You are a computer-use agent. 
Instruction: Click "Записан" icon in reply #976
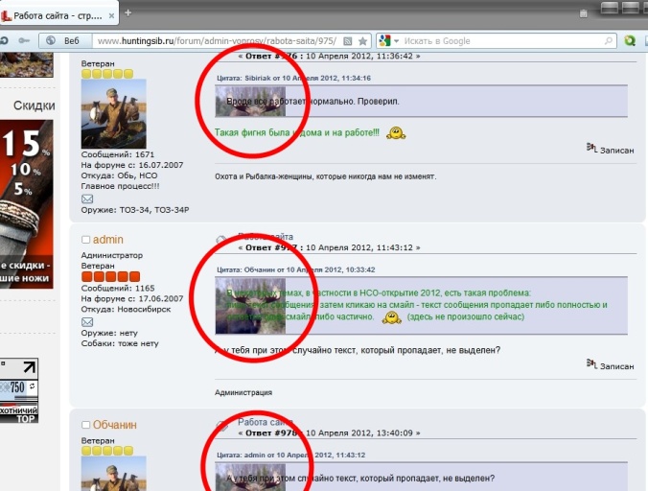point(591,148)
